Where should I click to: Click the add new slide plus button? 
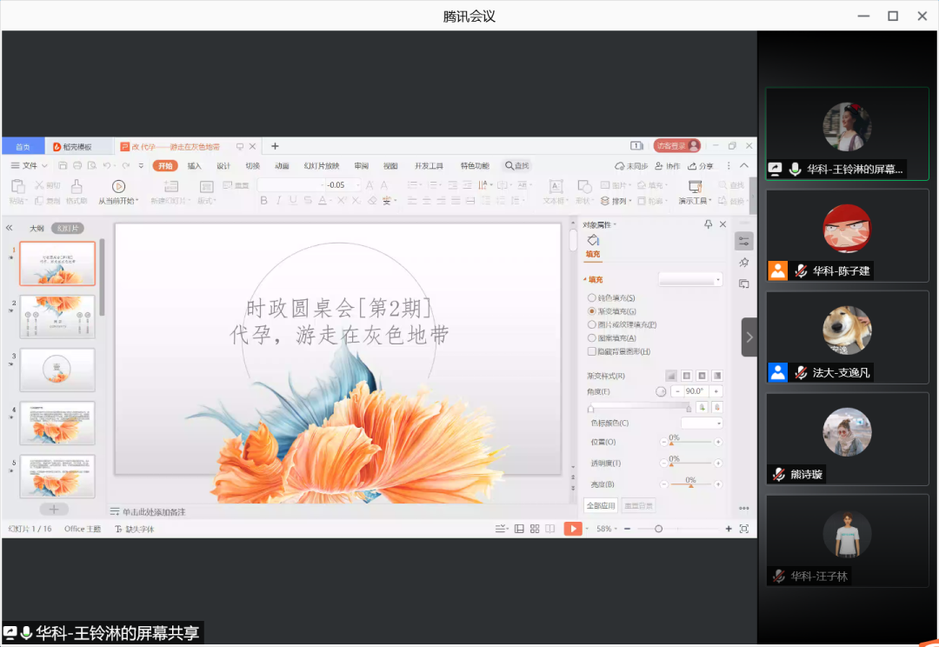click(53, 509)
